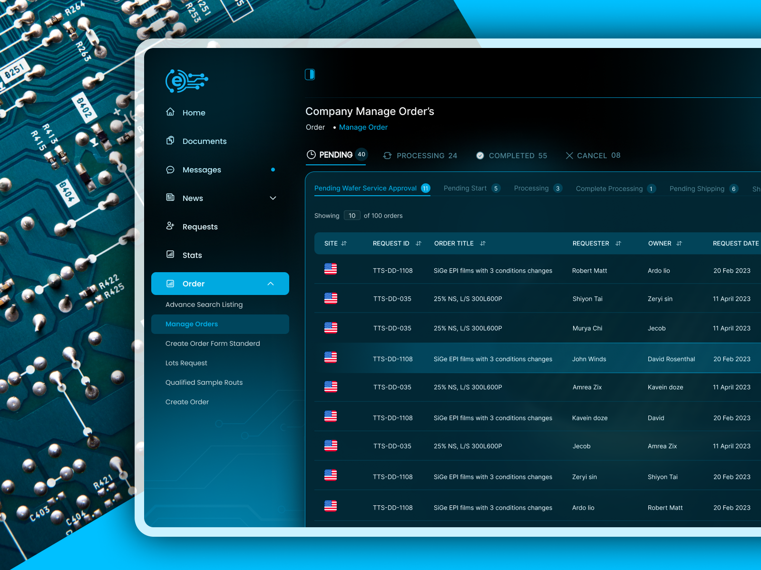This screenshot has height=570, width=761.
Task: Click the Messages chat bubble icon
Action: [171, 170]
